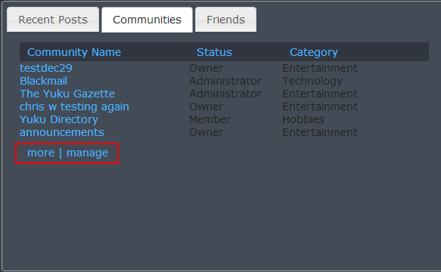Click the manage communities link
441x272 pixels.
point(87,153)
